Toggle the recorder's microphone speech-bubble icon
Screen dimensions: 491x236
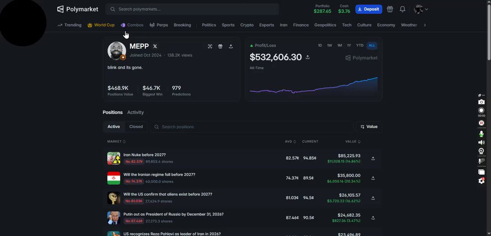point(482,161)
